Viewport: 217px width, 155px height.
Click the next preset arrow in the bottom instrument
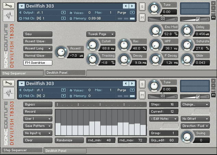pos(132,84)
